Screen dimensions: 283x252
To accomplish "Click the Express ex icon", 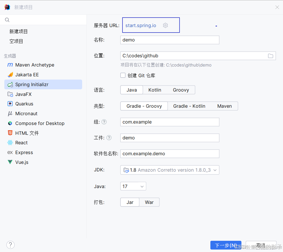I will click(10, 152).
